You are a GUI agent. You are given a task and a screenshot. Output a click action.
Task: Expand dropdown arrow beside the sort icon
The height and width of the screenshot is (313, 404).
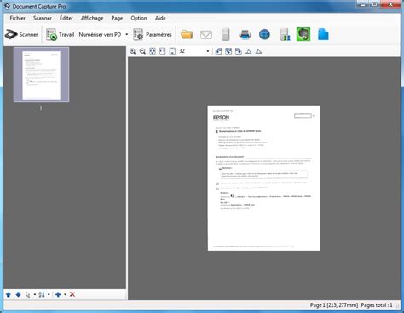pos(49,294)
